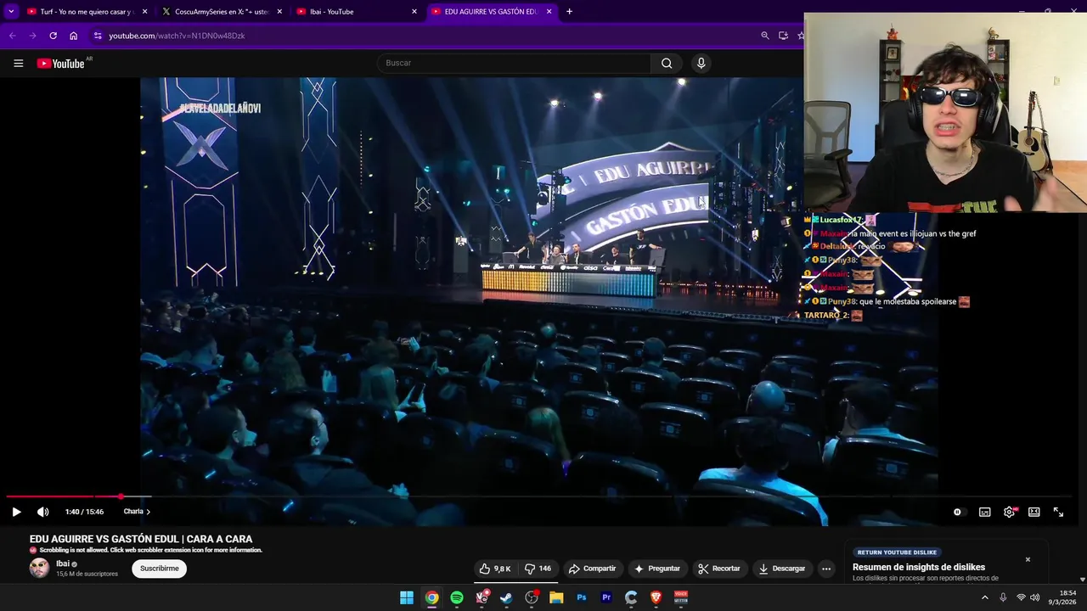Open the browser zoom magnifier icon
Screen dimensions: 1087x611
[x=764, y=36]
